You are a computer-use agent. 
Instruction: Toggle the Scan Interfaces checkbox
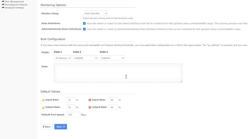pos(84,23)
